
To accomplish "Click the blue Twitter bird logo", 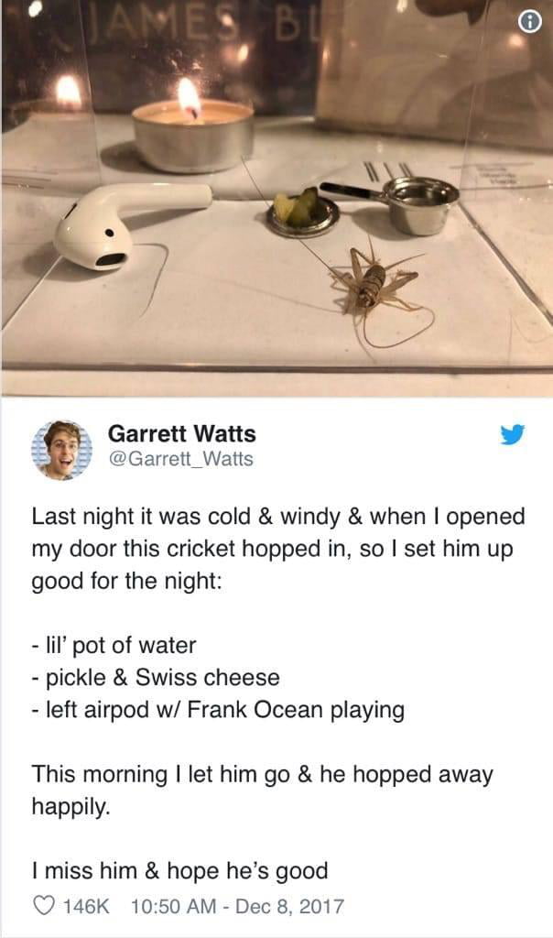I will (x=513, y=434).
